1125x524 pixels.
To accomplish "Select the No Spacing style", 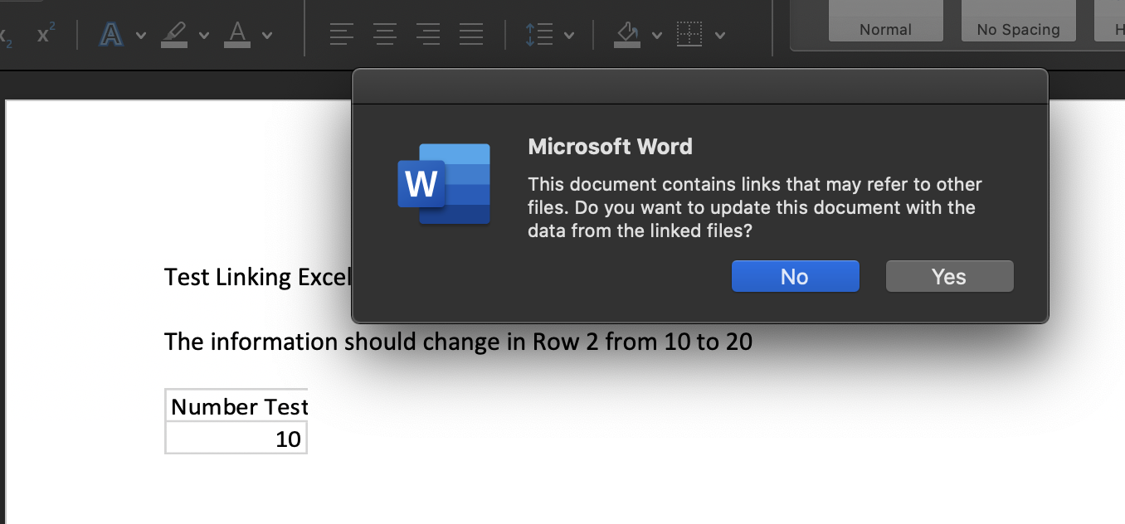I will click(x=1019, y=21).
